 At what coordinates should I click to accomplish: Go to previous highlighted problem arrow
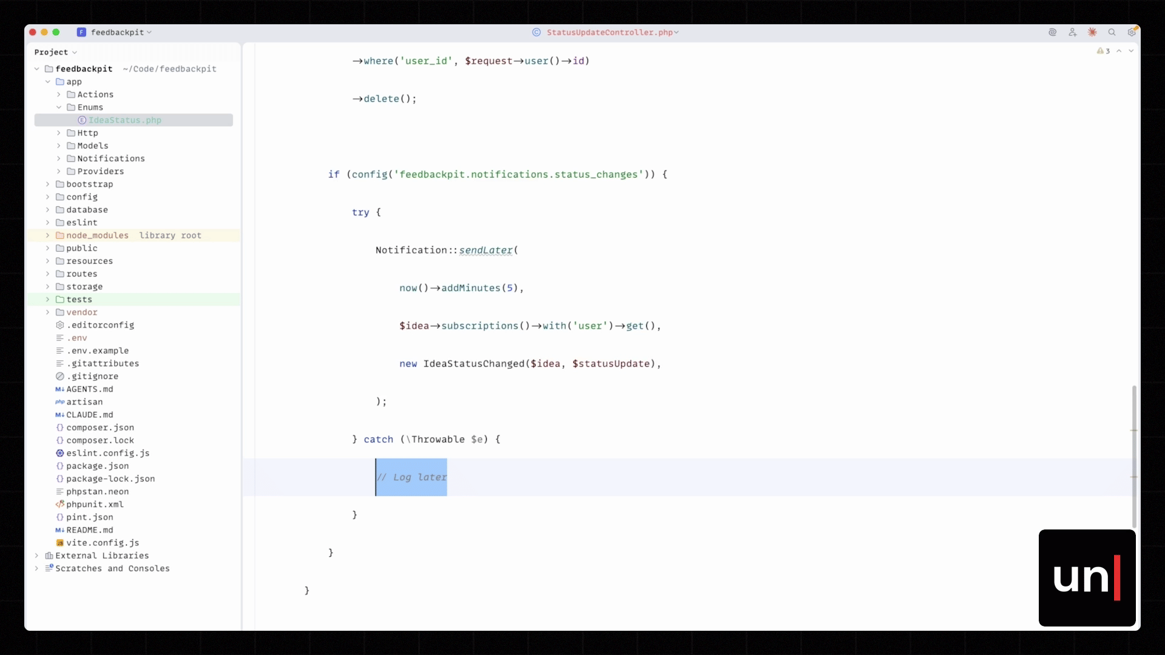coord(1119,52)
